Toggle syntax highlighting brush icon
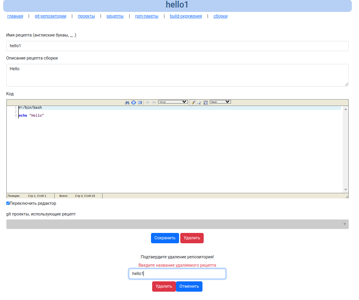359x300 pixels. pyautogui.click(x=193, y=102)
